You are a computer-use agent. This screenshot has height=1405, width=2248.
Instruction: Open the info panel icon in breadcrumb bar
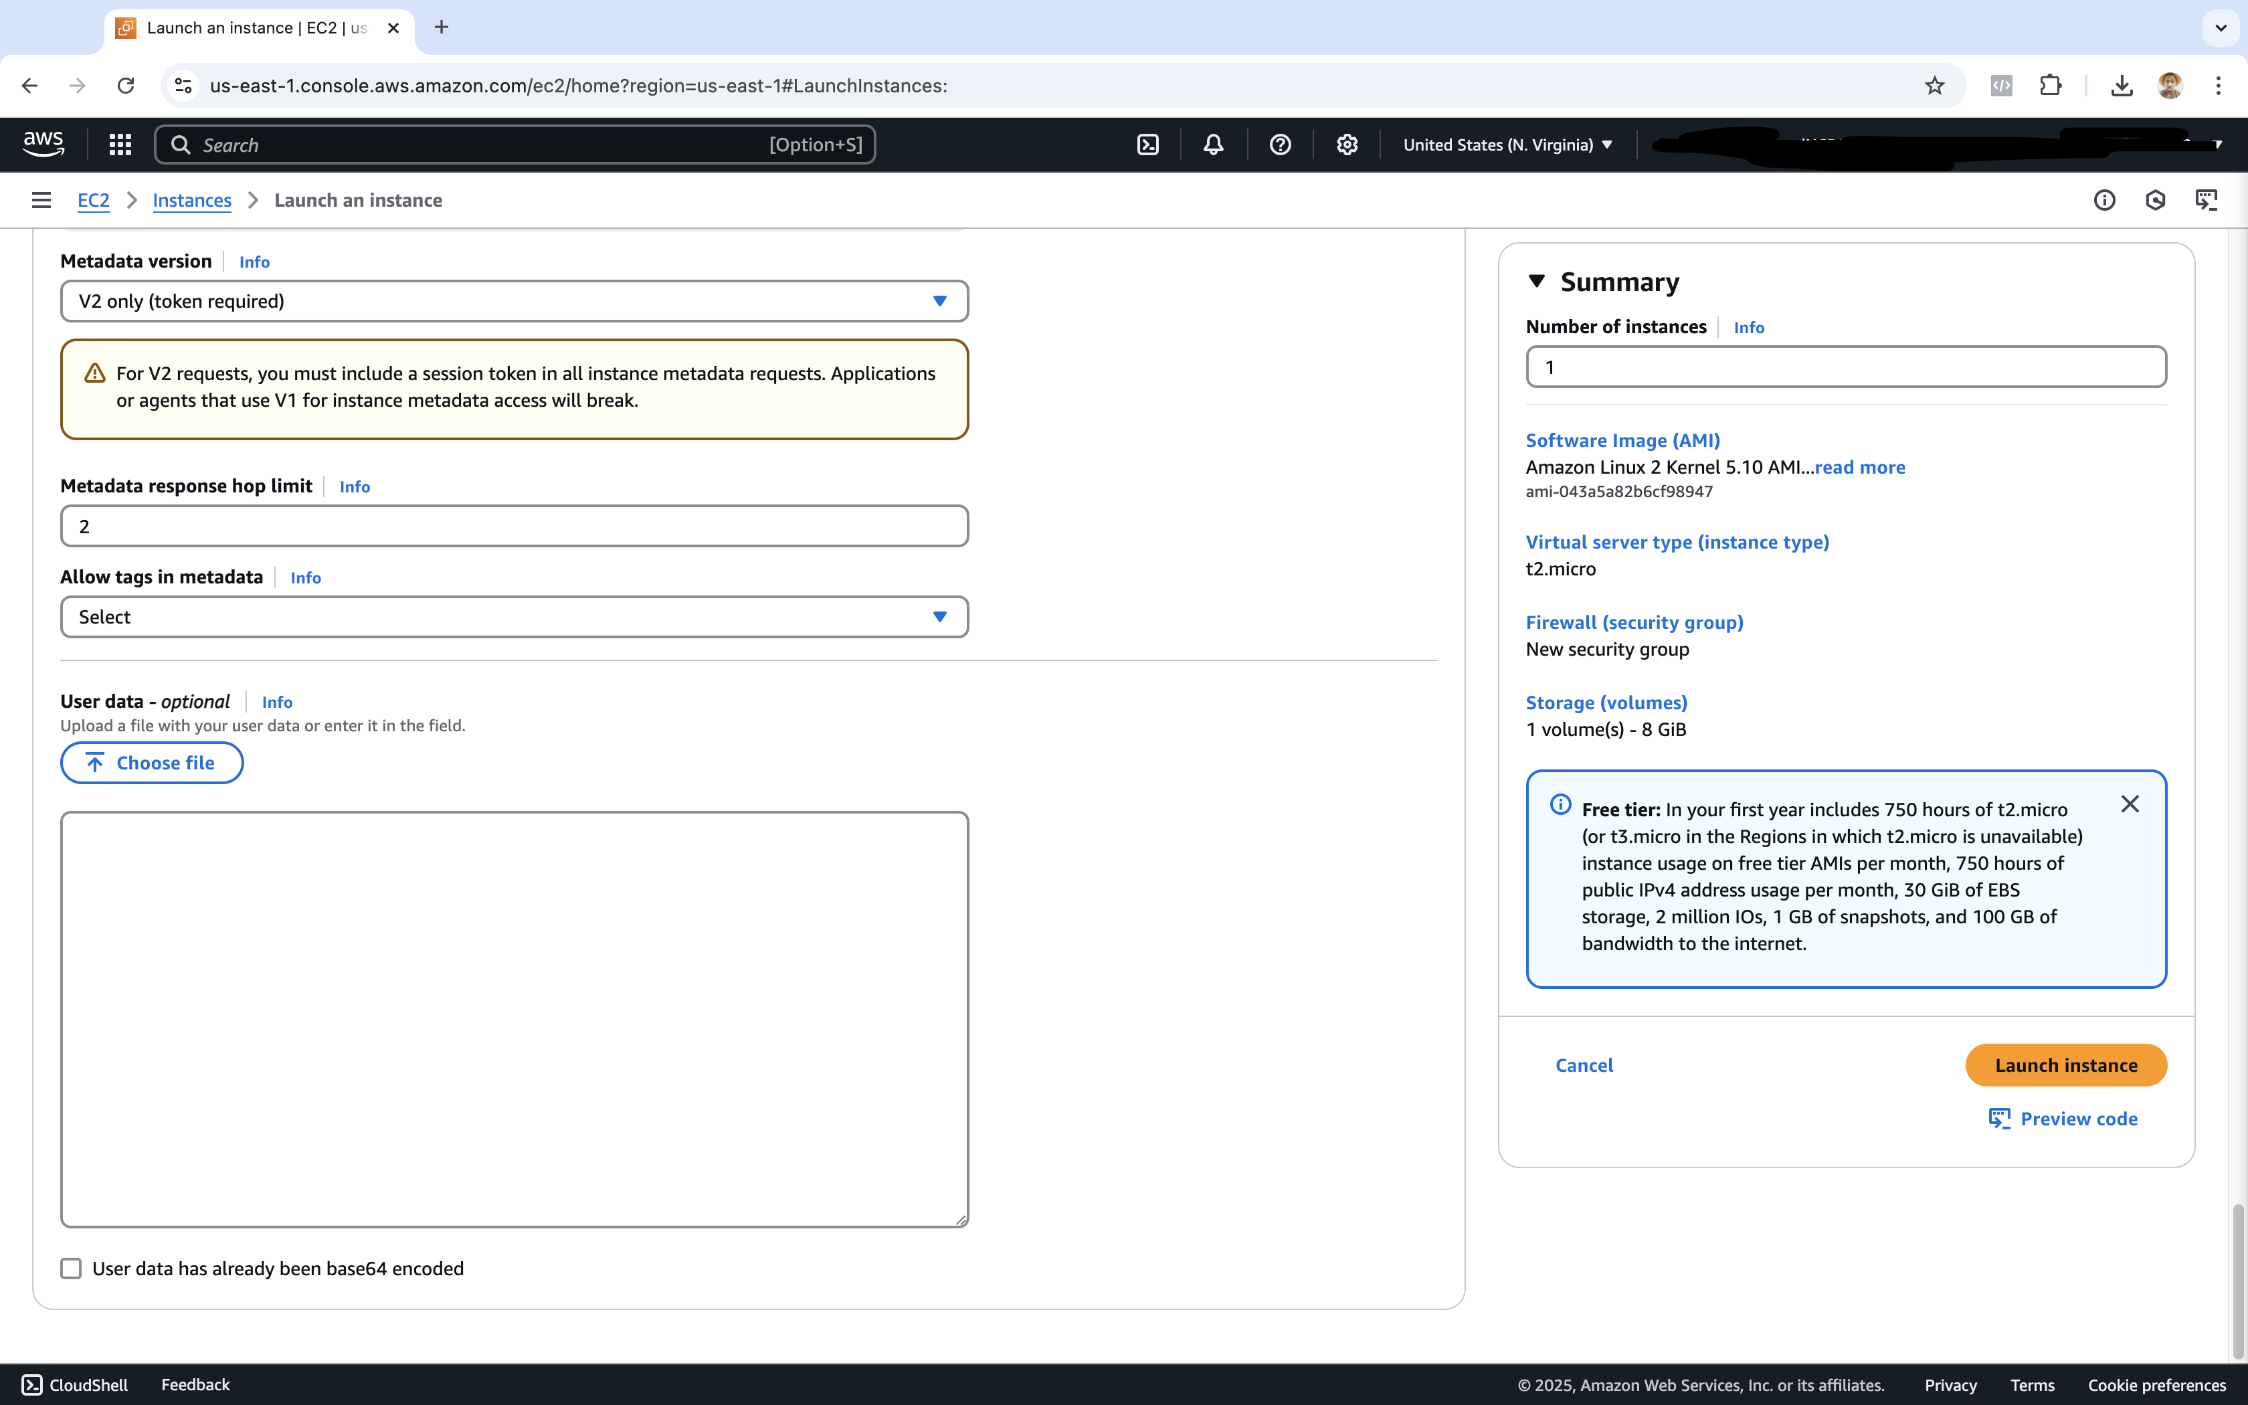tap(2104, 200)
